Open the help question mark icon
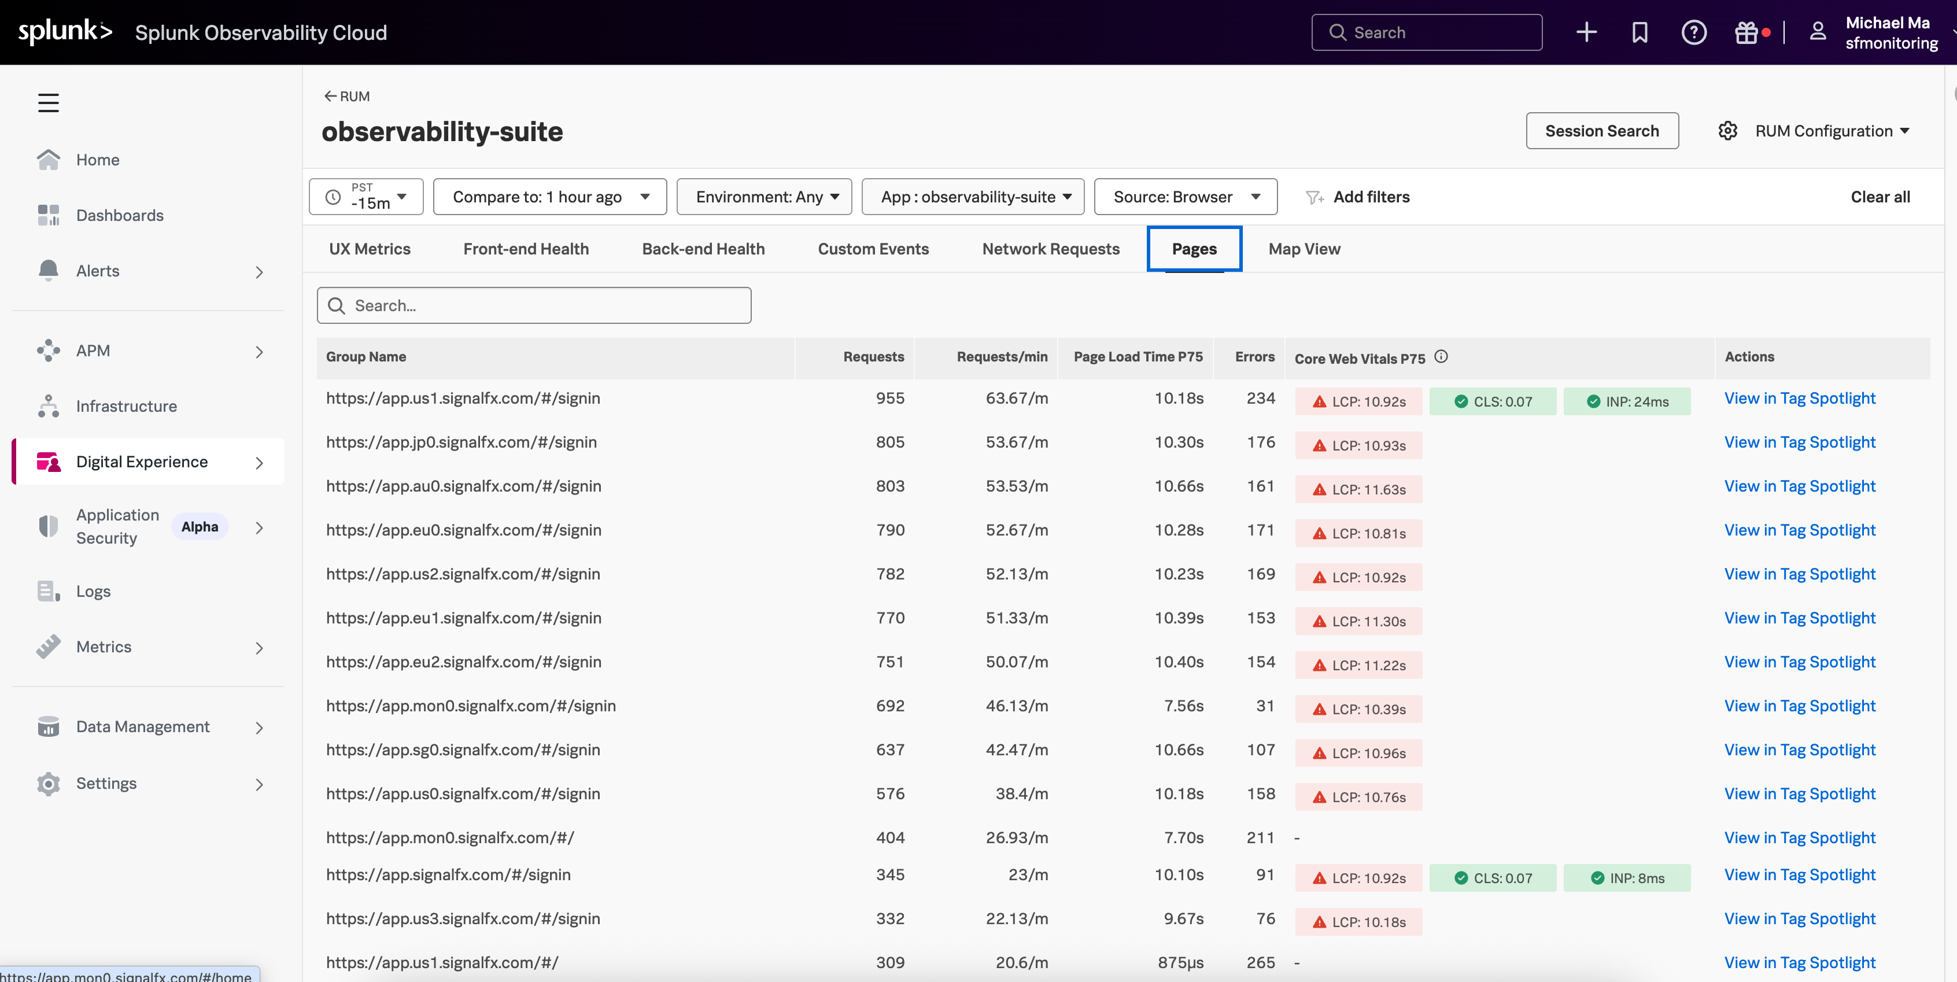The height and width of the screenshot is (982, 1957). click(1693, 32)
